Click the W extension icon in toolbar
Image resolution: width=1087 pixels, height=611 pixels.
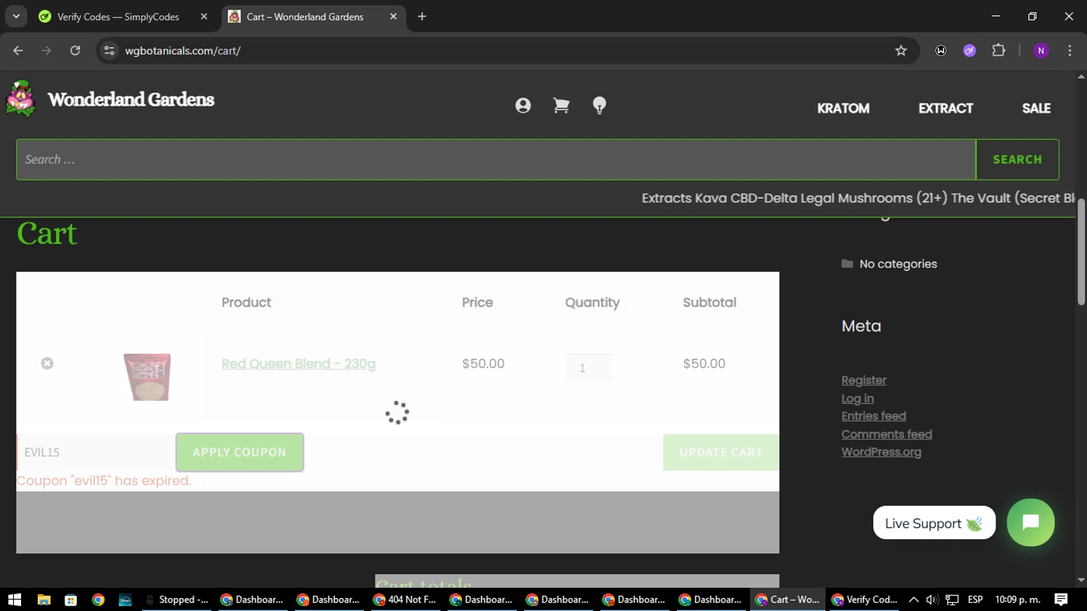(x=941, y=51)
